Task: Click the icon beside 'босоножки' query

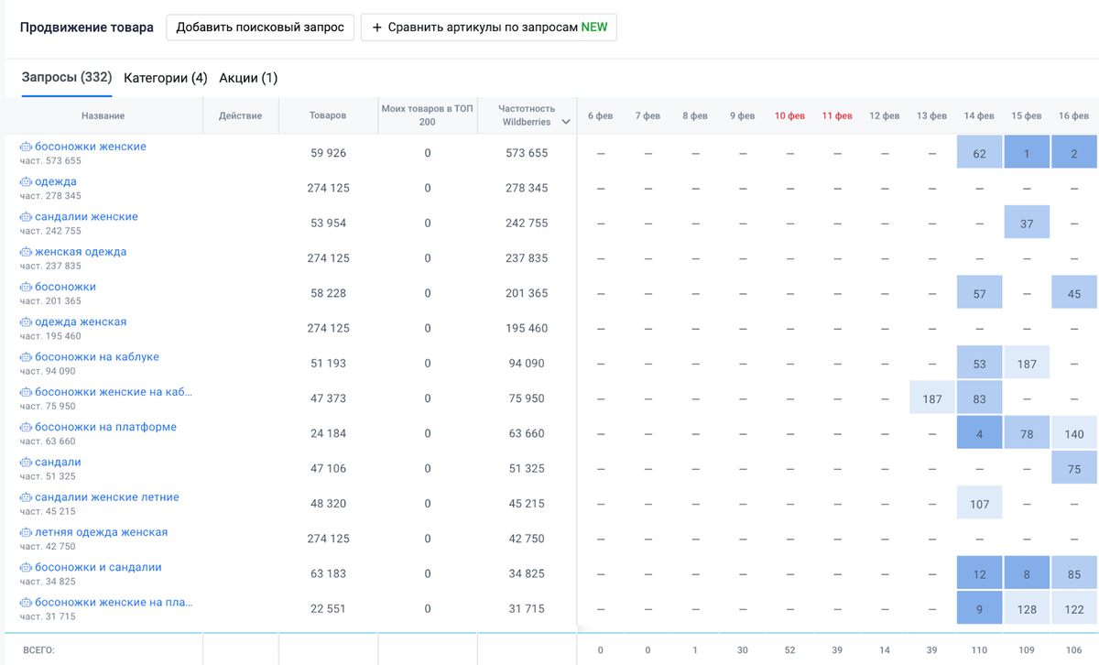Action: tap(26, 287)
